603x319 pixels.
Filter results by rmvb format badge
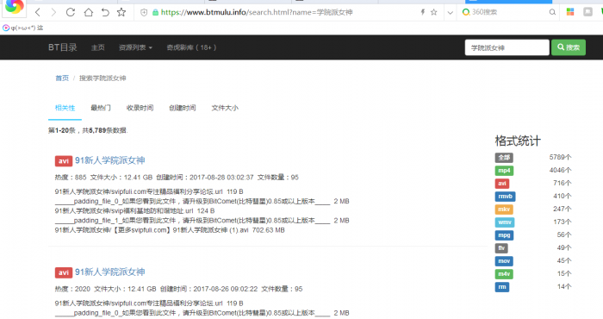506,197
